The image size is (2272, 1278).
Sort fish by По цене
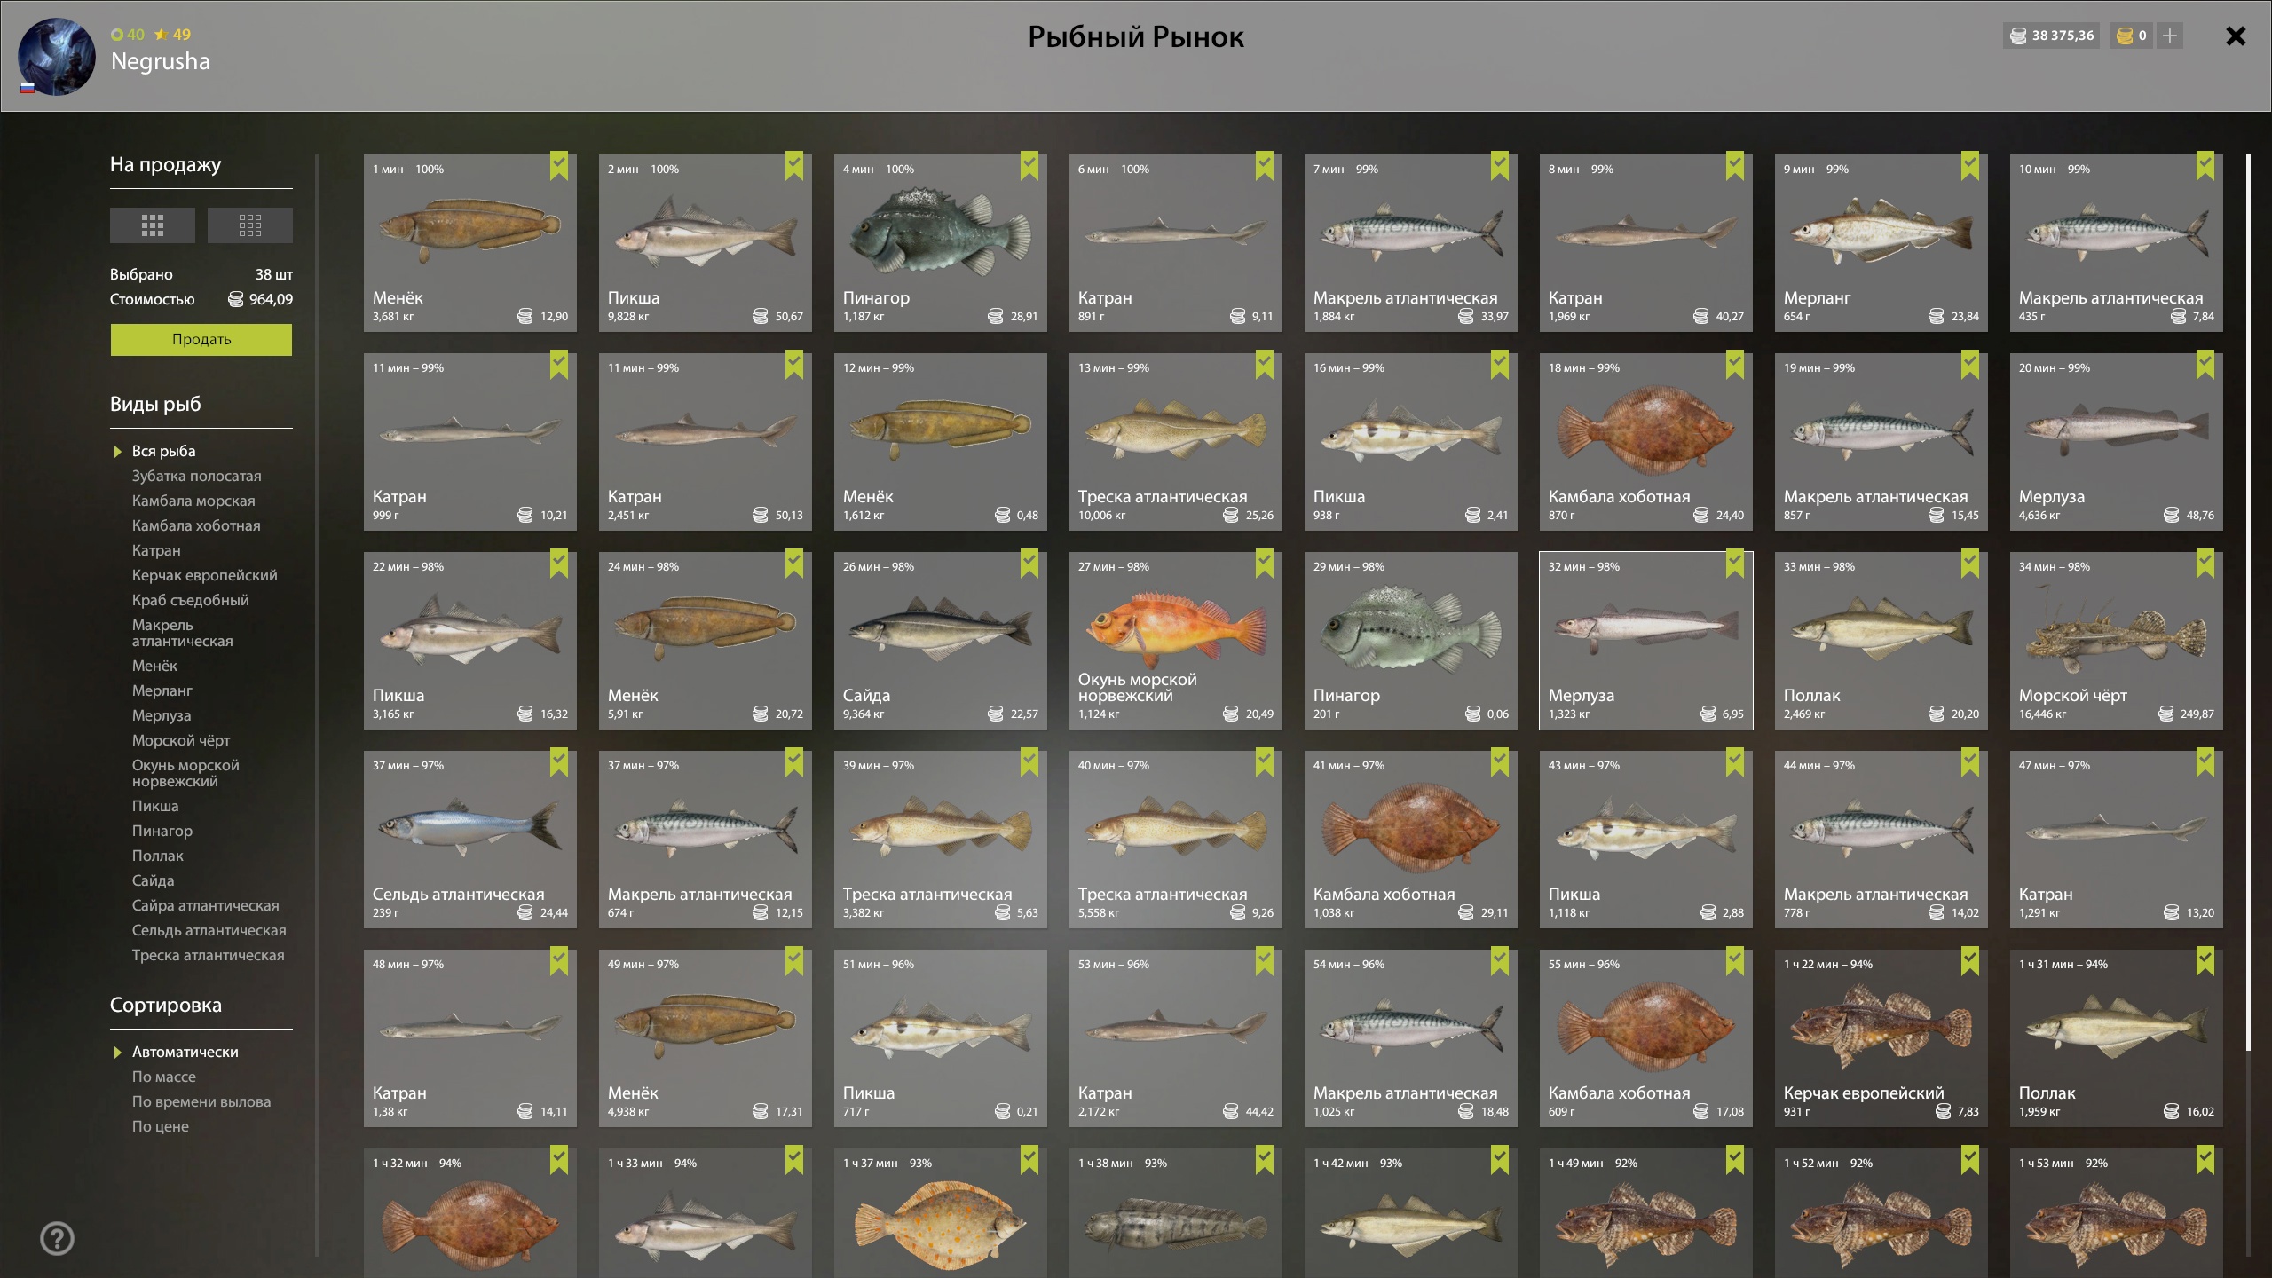(x=161, y=1126)
